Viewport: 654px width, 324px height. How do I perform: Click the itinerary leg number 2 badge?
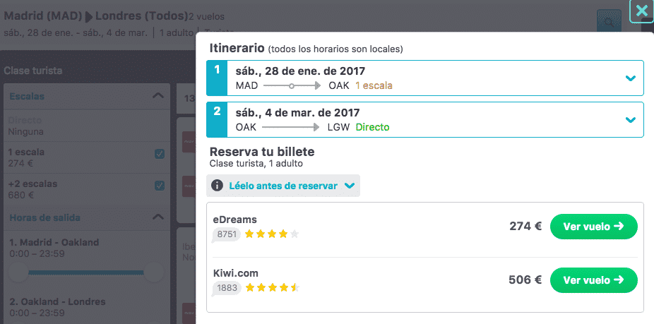pos(217,120)
